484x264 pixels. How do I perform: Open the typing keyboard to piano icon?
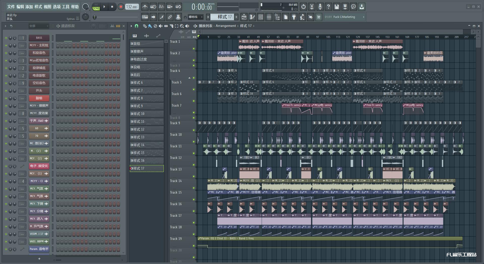145,17
